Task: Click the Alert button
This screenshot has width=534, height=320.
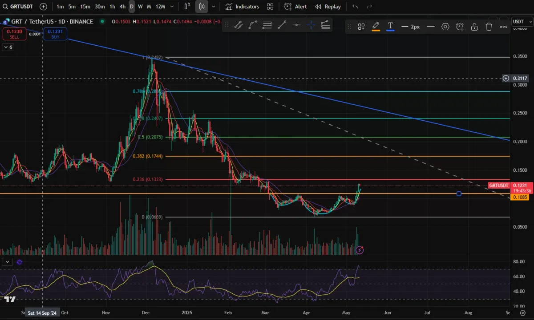Action: (x=296, y=7)
